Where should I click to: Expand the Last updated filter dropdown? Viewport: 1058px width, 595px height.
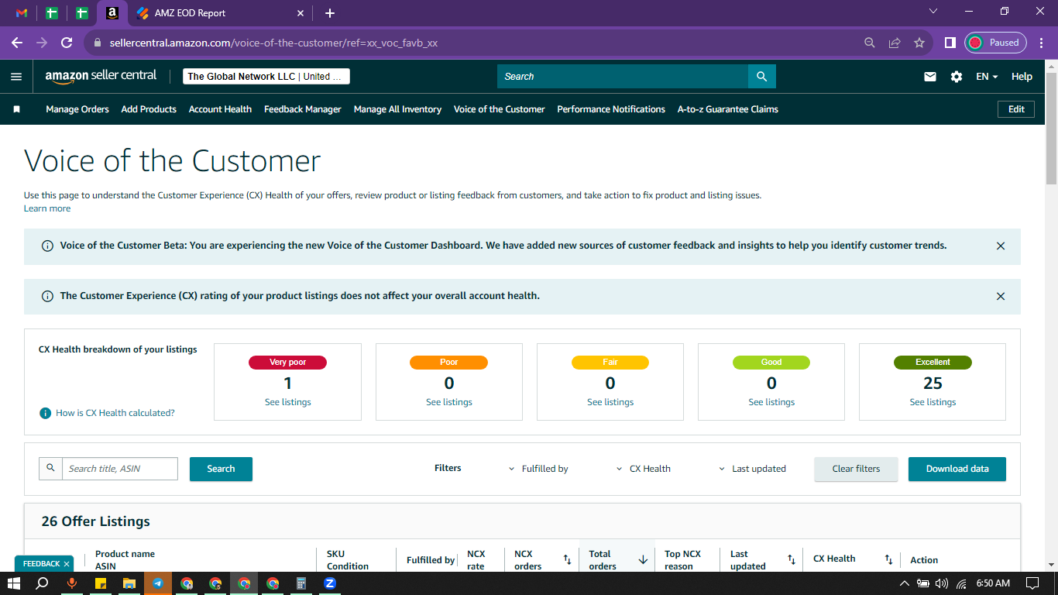(752, 469)
